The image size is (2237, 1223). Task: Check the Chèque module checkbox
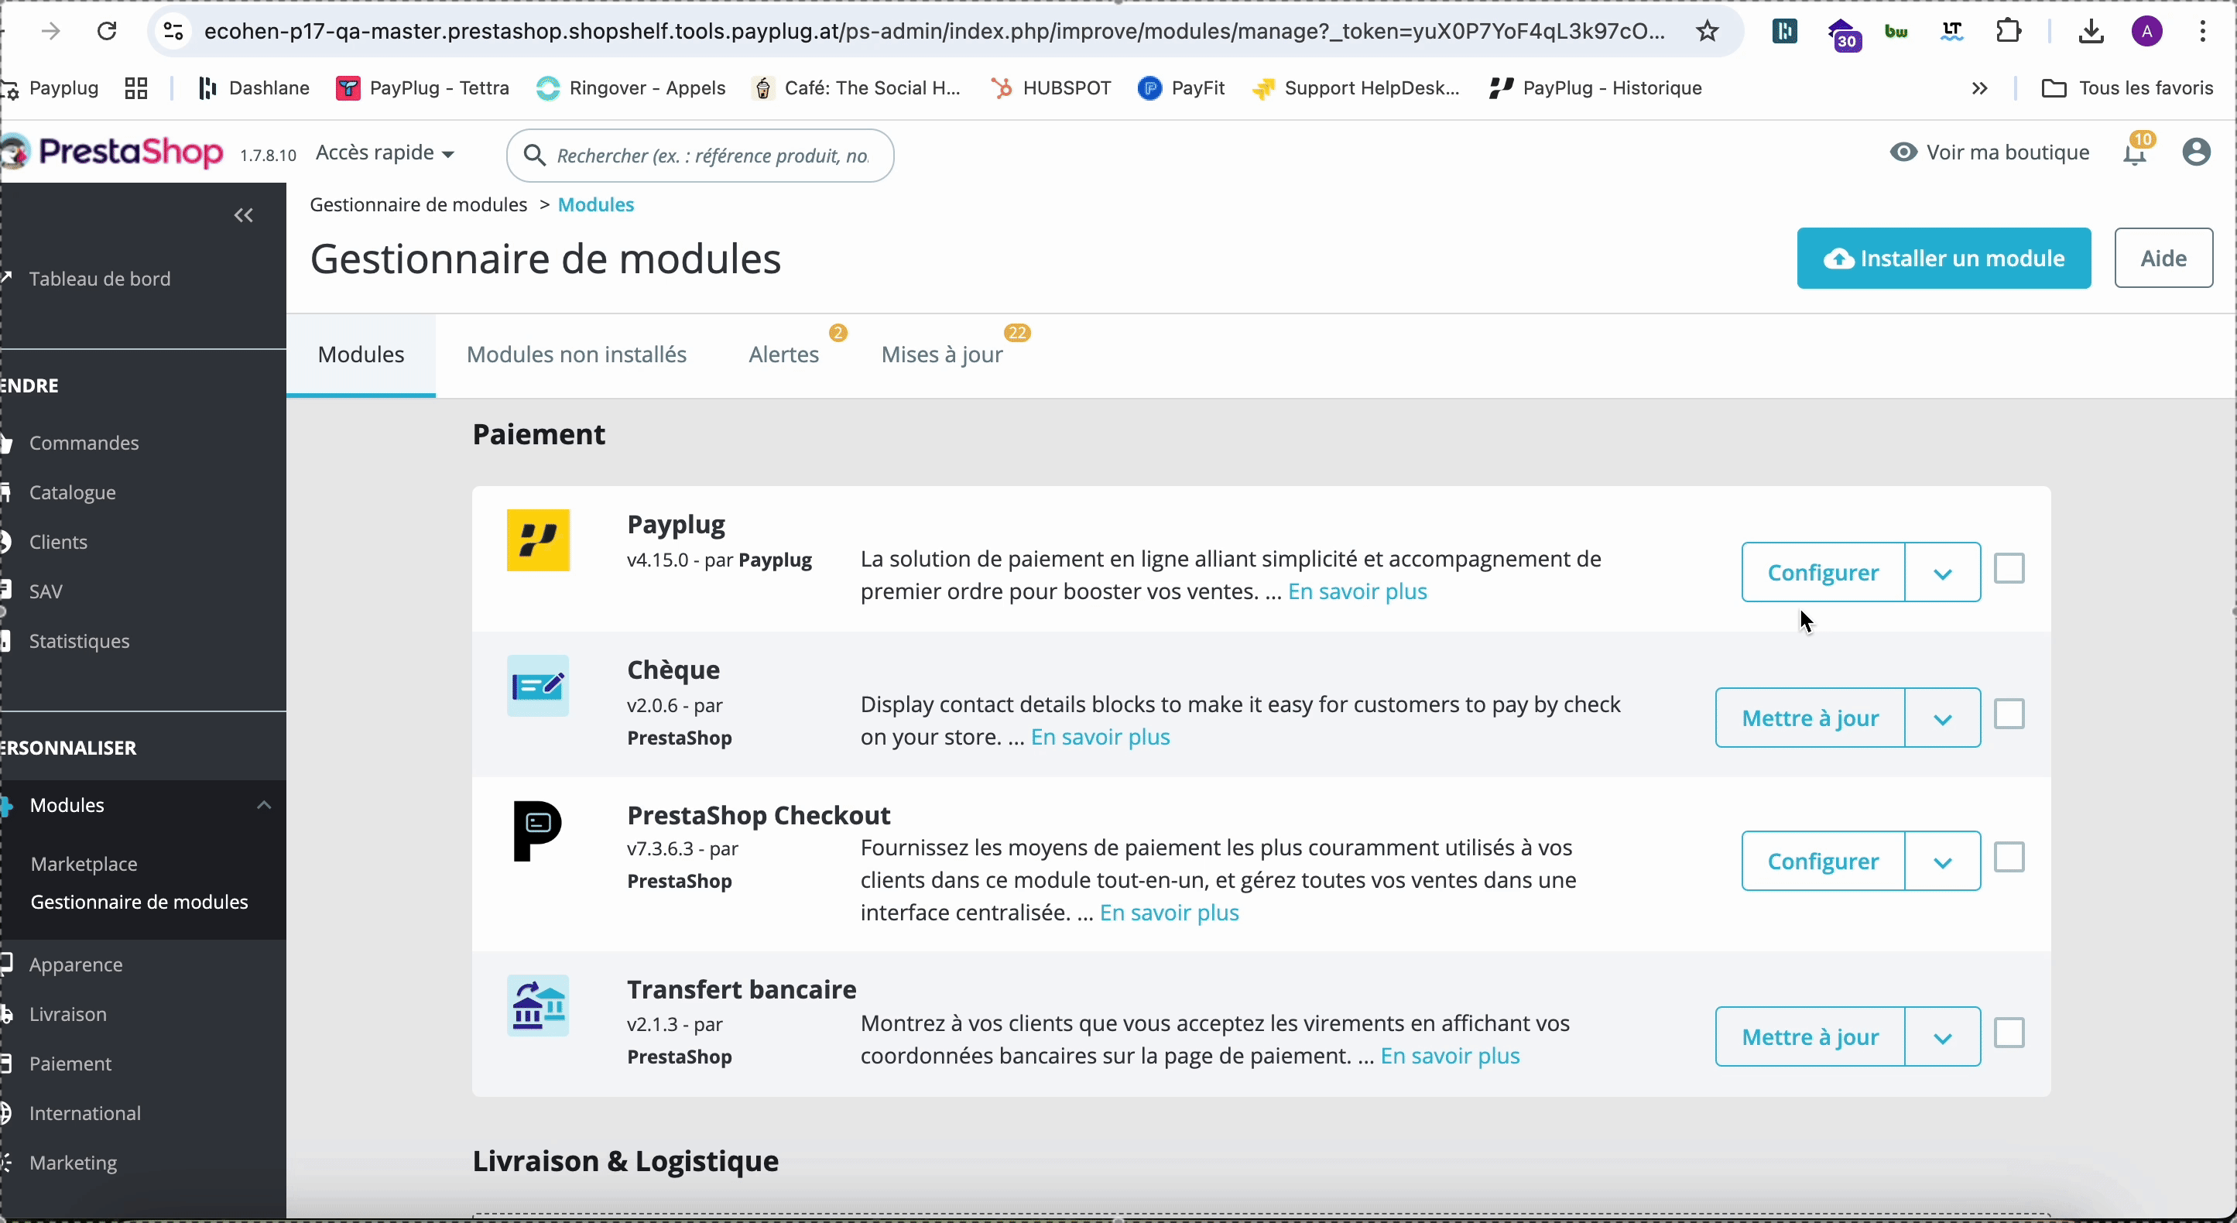(x=2009, y=715)
